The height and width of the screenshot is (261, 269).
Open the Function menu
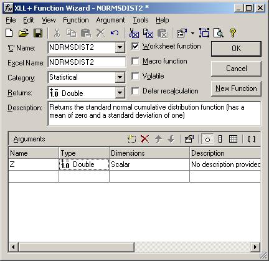76,20
